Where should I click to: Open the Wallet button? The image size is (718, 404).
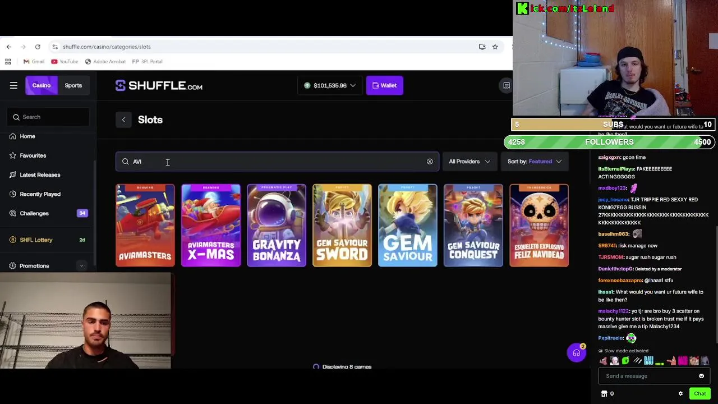(384, 85)
